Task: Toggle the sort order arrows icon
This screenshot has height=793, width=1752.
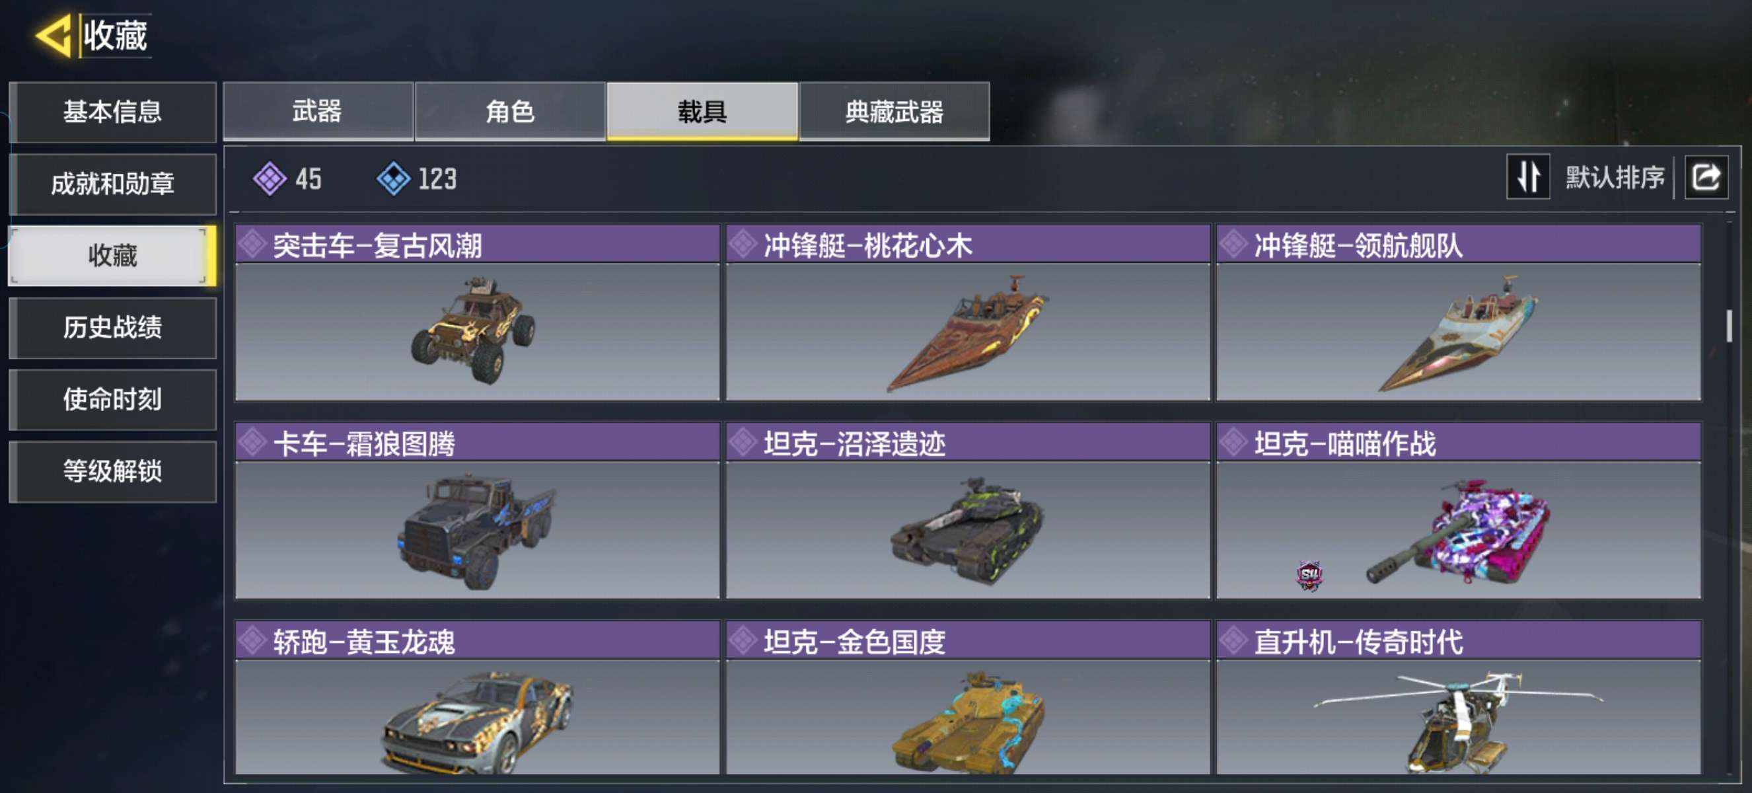Action: (x=1528, y=177)
